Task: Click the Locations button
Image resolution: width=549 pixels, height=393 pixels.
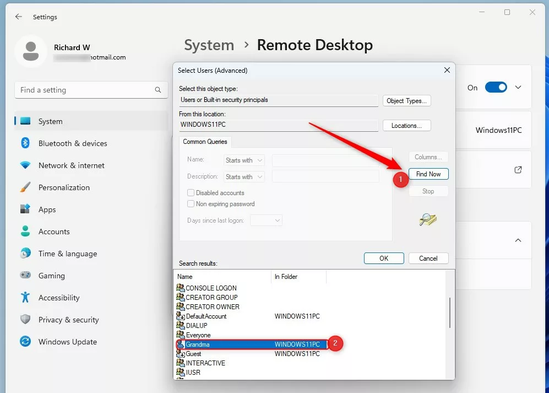Action: click(406, 126)
